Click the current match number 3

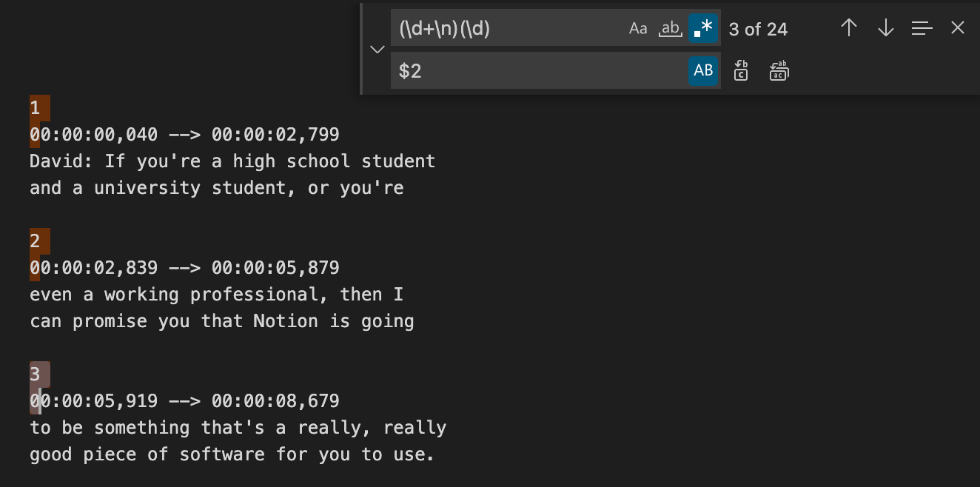(x=35, y=375)
